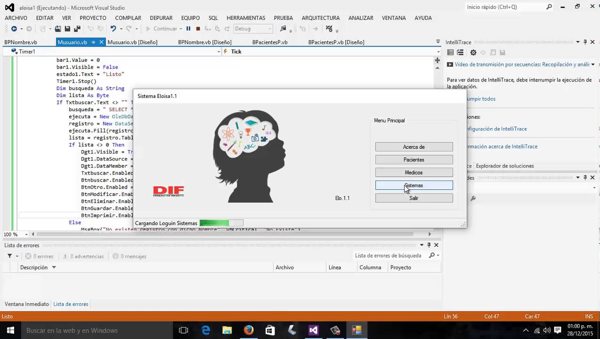Open the Windows Store taskbar icon

pos(270,330)
